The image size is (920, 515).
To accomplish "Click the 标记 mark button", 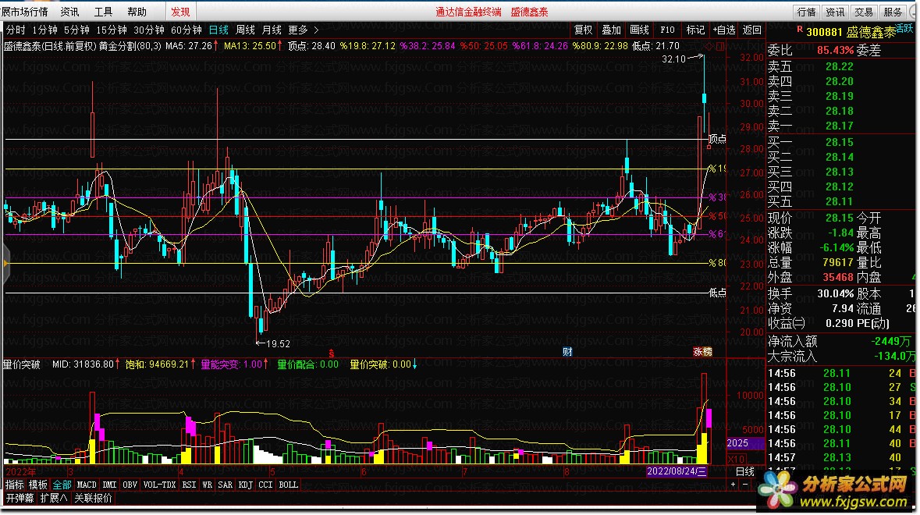I will (x=696, y=30).
